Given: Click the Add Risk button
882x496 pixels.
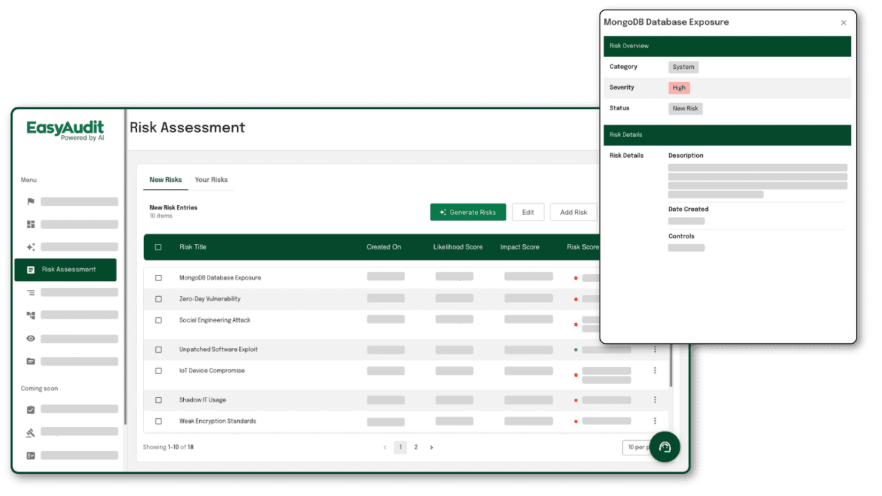Looking at the screenshot, I should pos(573,212).
